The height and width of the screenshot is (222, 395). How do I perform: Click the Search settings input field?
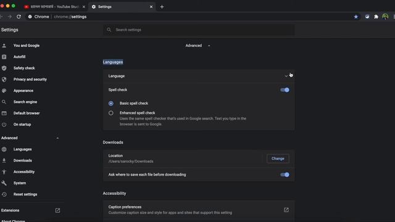(199, 30)
